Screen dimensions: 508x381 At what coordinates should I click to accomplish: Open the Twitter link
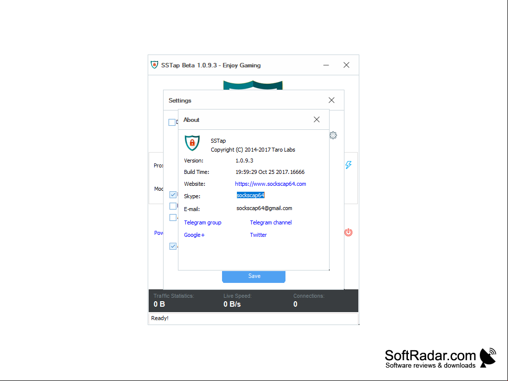(x=258, y=235)
